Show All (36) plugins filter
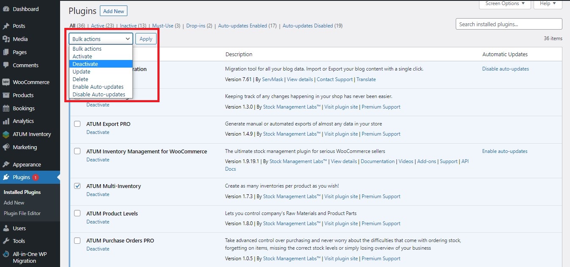Image resolution: width=570 pixels, height=267 pixels. 77,26
